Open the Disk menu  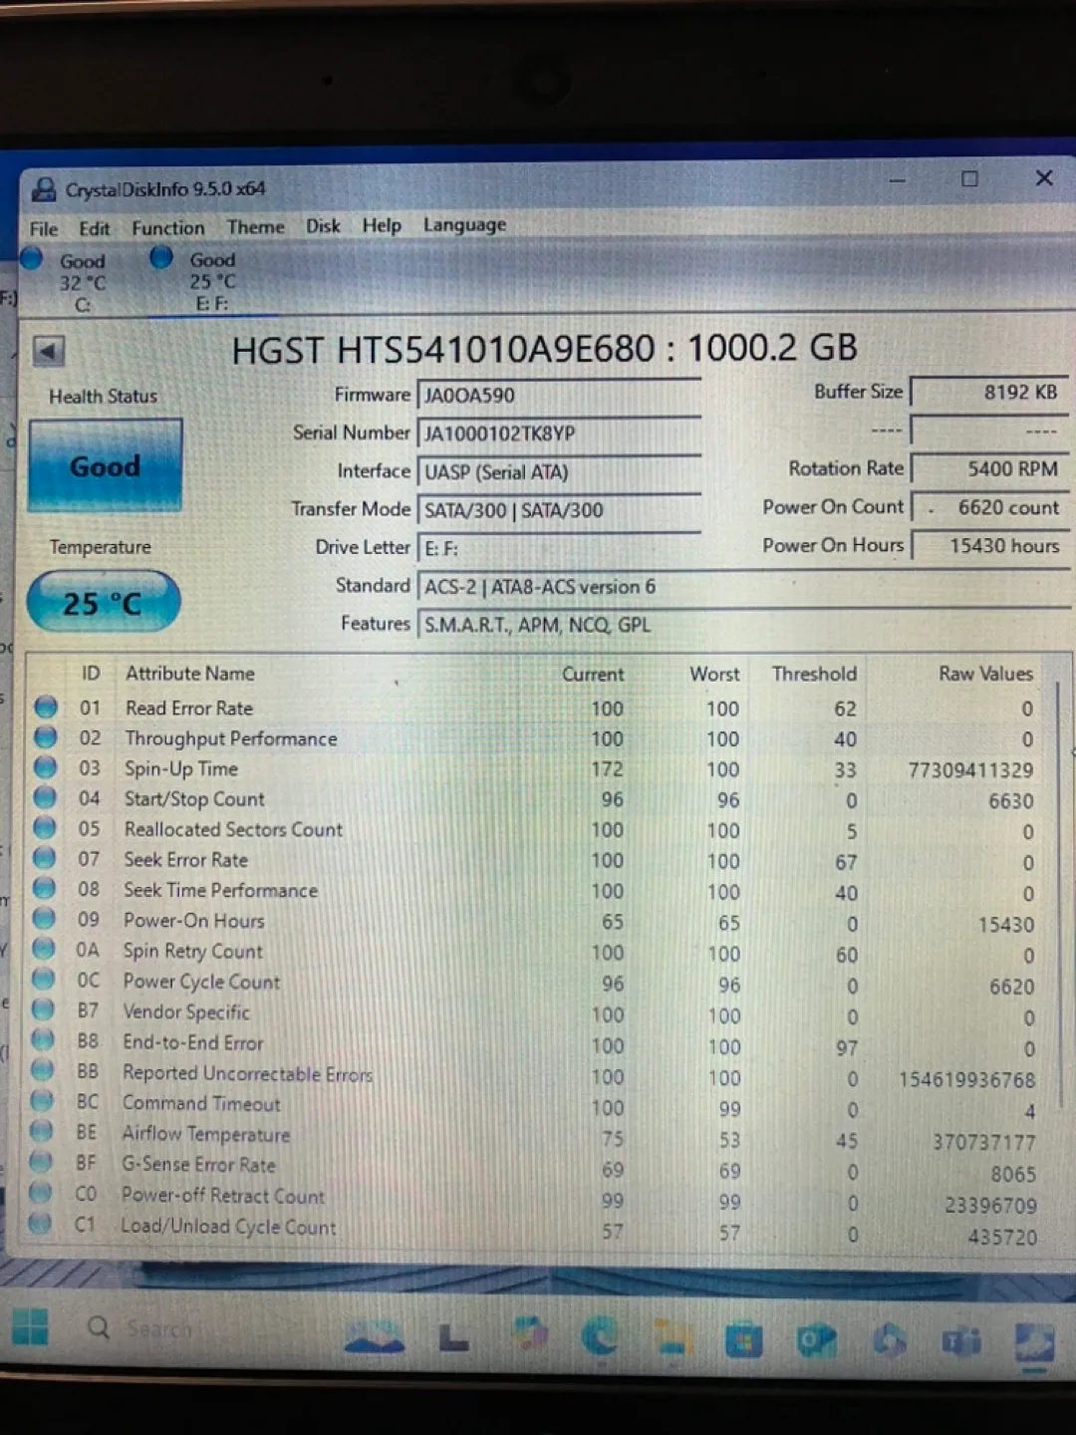(322, 226)
